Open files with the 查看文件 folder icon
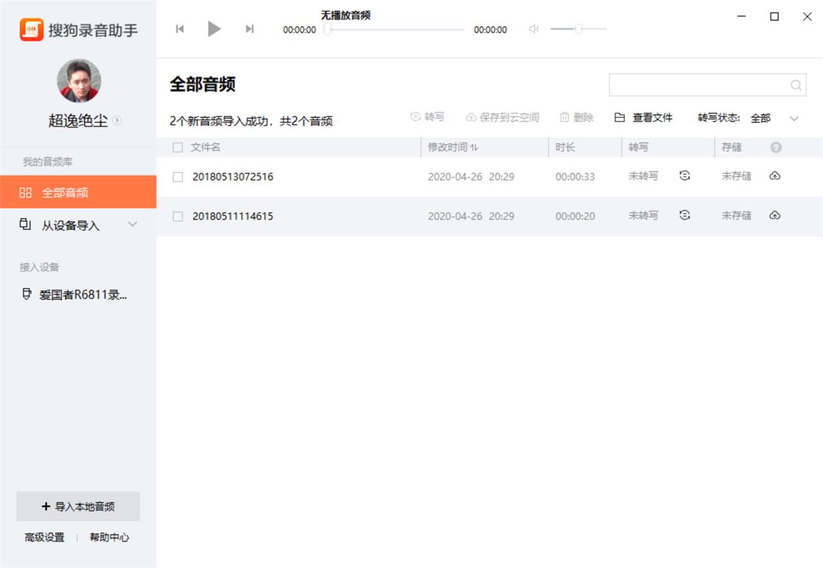The height and width of the screenshot is (568, 823). click(619, 117)
